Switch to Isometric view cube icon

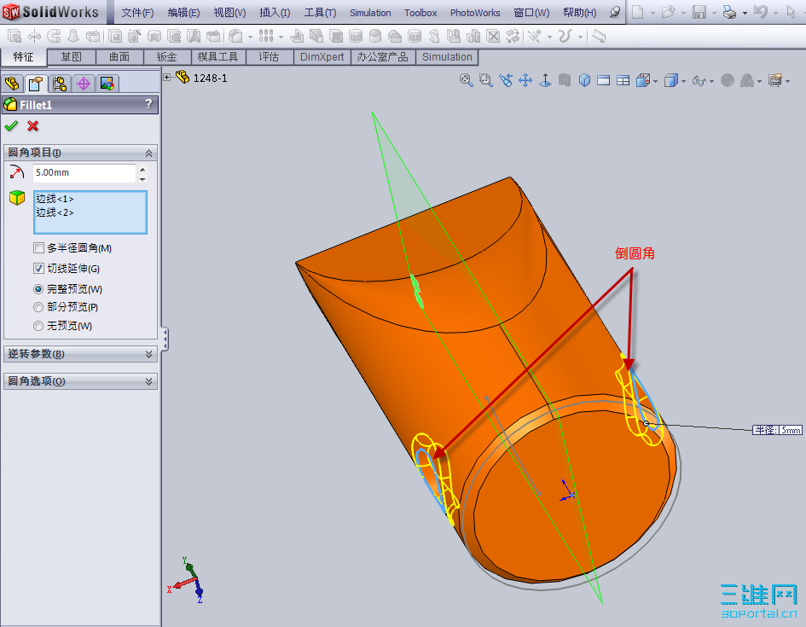tap(584, 80)
